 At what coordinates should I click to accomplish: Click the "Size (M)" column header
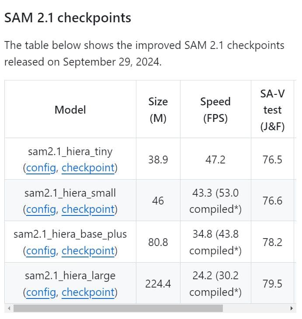pos(158,110)
